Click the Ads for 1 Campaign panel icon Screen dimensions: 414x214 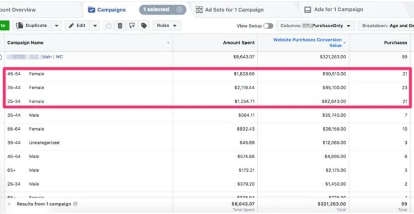[x=307, y=10]
